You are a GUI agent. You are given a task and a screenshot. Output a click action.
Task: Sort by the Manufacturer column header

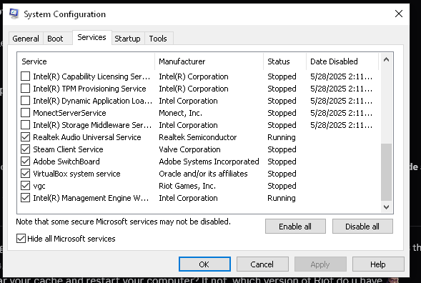pos(209,61)
